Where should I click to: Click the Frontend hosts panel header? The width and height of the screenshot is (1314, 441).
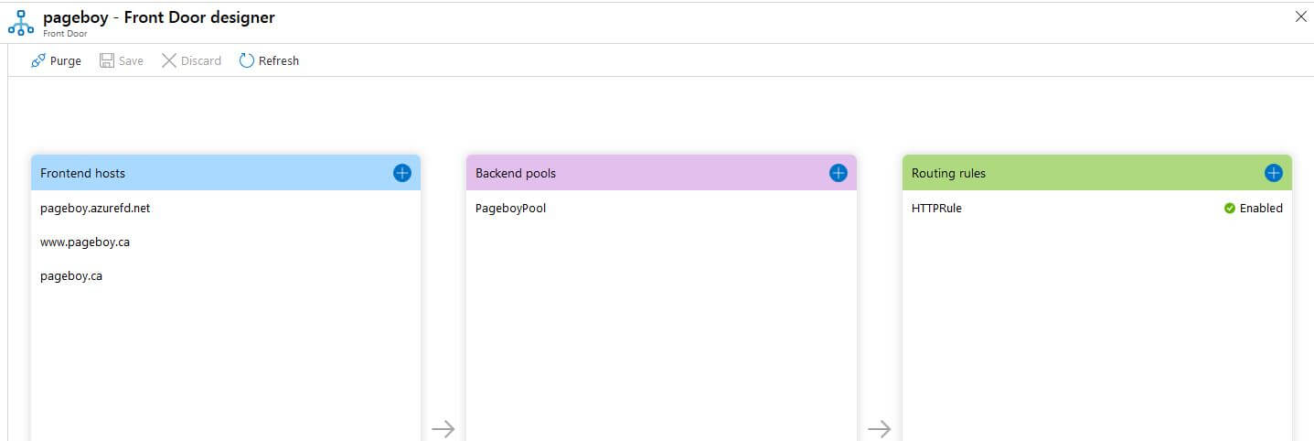226,173
